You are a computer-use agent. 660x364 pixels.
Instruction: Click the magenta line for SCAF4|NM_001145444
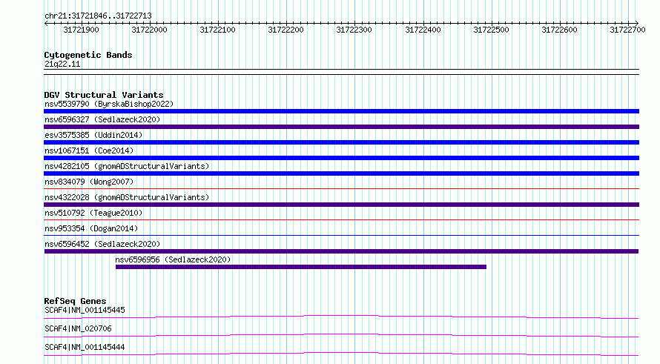click(x=341, y=354)
